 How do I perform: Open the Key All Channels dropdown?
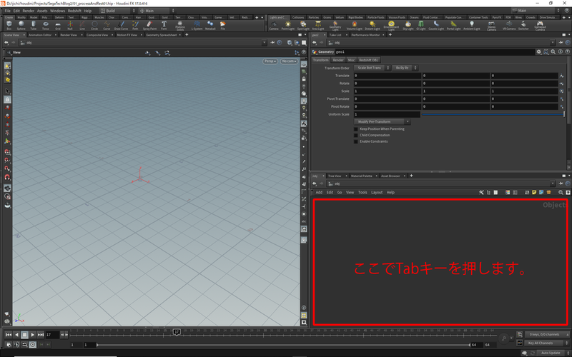point(546,343)
